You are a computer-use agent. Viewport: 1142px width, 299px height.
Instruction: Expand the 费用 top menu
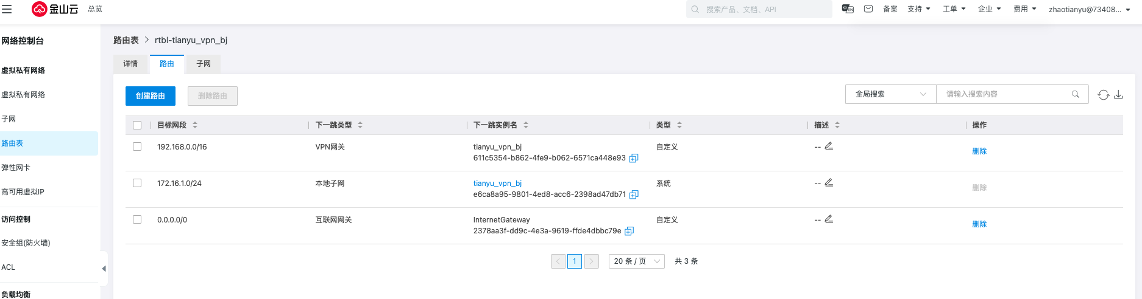[1024, 9]
